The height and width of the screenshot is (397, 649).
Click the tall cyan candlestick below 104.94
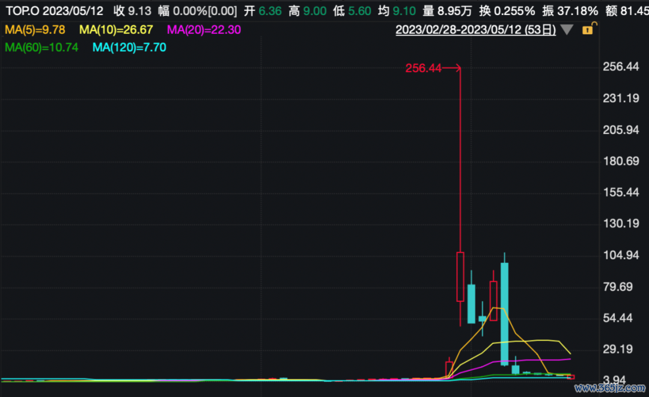tap(505, 314)
